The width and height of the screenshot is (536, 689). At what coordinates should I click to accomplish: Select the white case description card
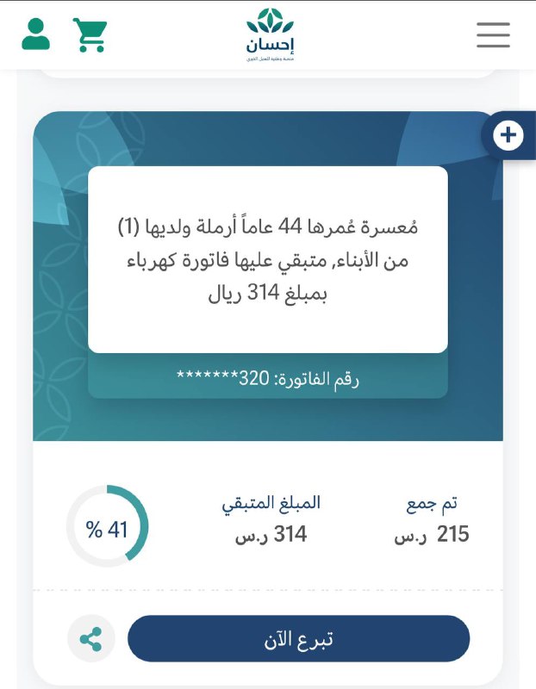click(x=268, y=259)
